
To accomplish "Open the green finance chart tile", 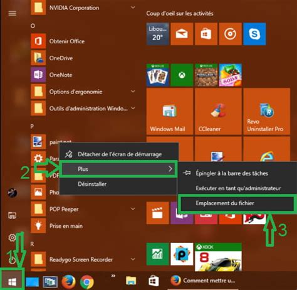I will click(157, 254).
